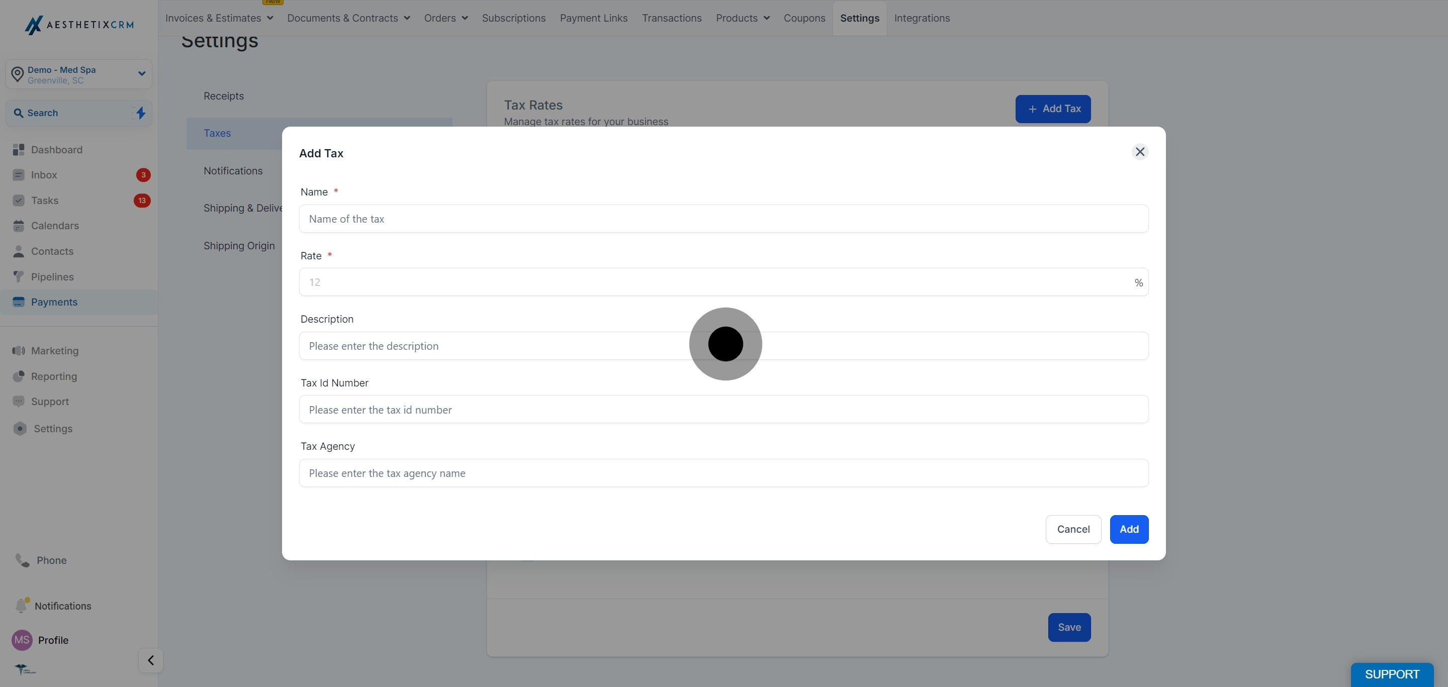The image size is (1448, 687).
Task: Click the Cancel button
Action: click(x=1073, y=529)
